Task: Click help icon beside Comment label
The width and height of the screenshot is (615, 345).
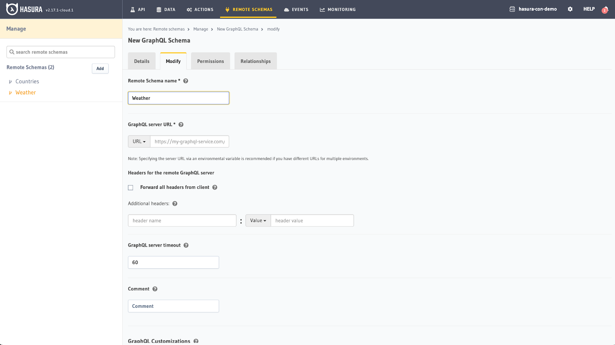Action: [155, 289]
